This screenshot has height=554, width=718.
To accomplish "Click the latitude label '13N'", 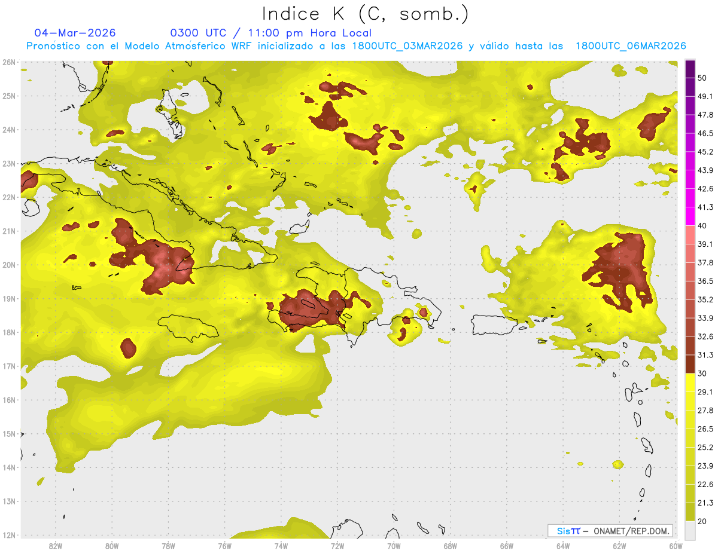I will coord(9,501).
